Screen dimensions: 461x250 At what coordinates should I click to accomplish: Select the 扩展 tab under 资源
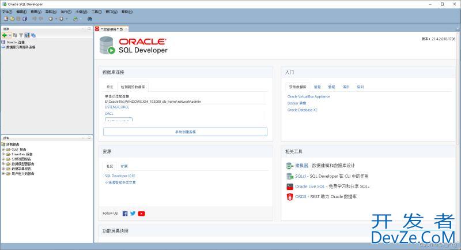(x=124, y=166)
